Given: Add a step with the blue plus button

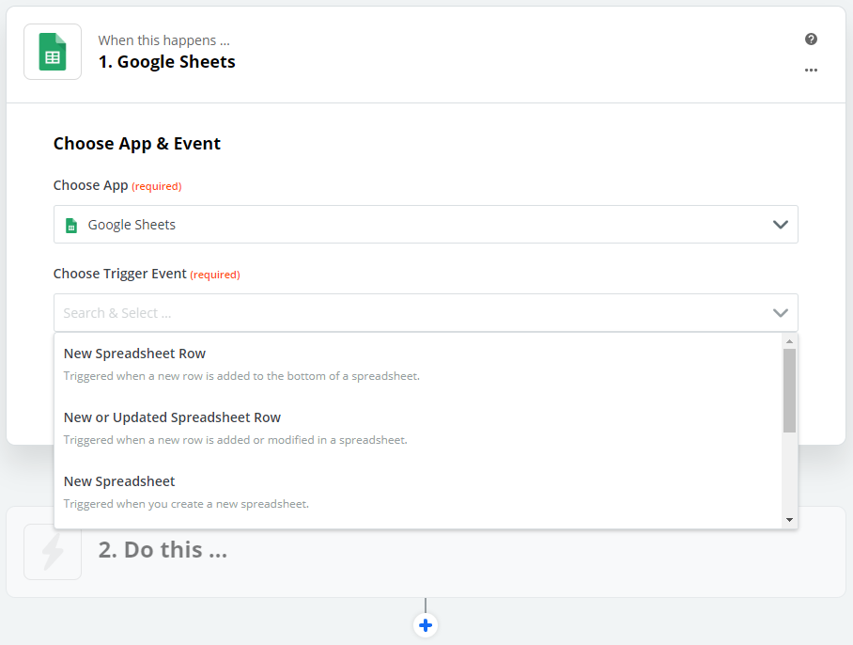Looking at the screenshot, I should point(426,625).
